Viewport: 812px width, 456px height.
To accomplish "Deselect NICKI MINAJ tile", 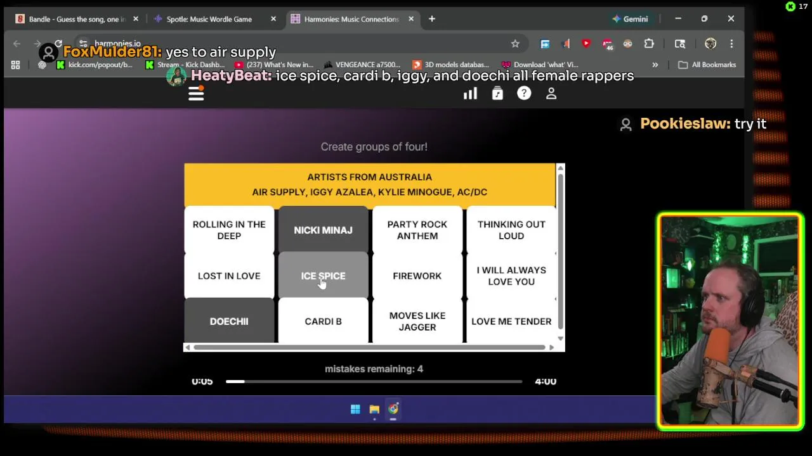I will [323, 230].
